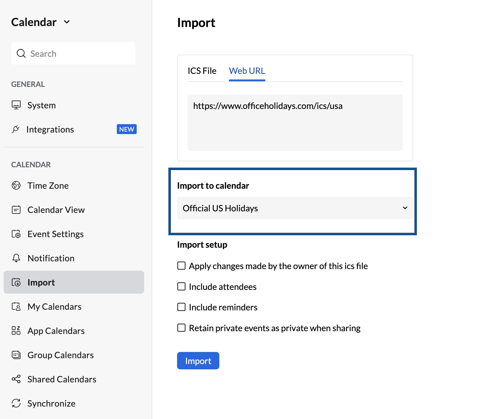Enable 'Apply changes made by the owner' checkbox

click(x=181, y=266)
